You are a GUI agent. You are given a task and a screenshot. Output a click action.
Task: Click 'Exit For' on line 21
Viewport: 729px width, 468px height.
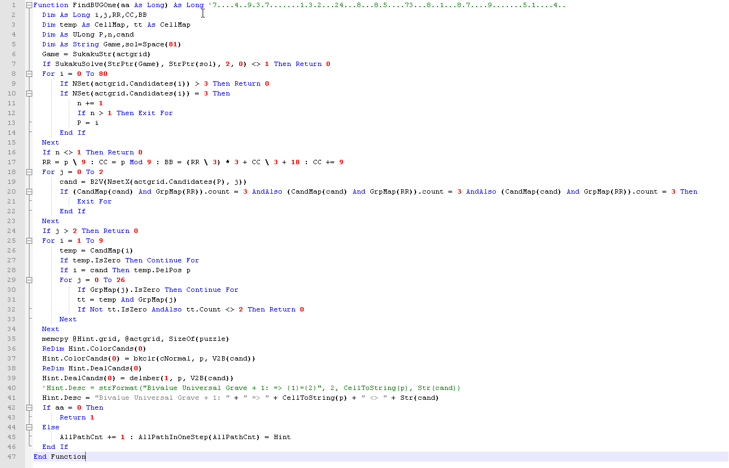coord(94,201)
